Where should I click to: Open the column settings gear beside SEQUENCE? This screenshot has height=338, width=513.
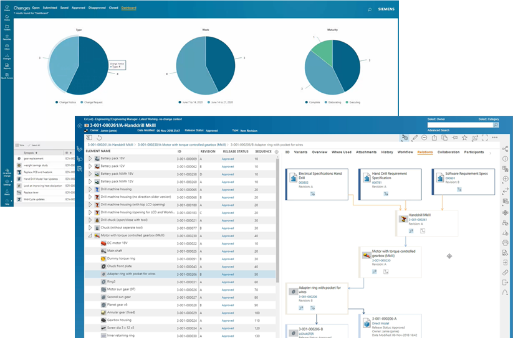click(277, 152)
